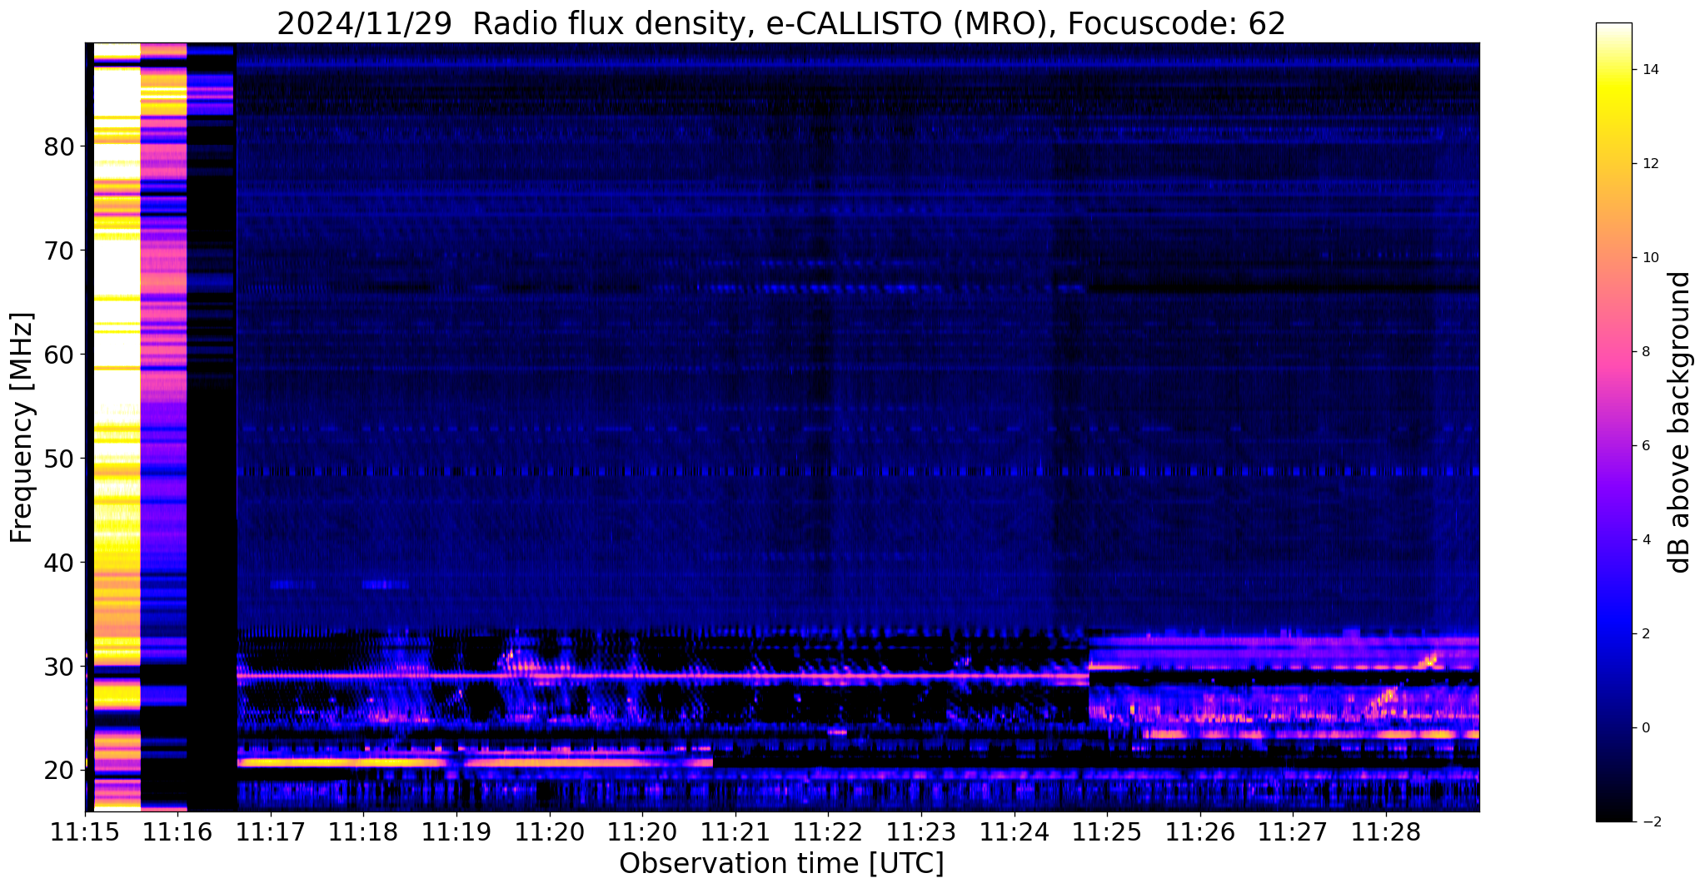Click the colorbar tick label 8

pos(1646,352)
